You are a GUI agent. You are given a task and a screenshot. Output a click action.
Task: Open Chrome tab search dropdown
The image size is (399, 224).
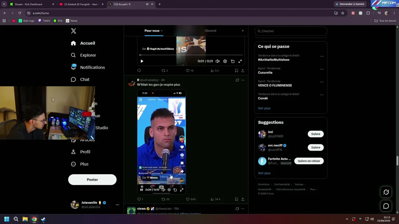click(x=4, y=4)
